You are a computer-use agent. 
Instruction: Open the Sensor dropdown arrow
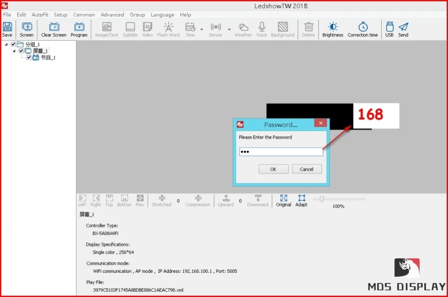(x=229, y=30)
